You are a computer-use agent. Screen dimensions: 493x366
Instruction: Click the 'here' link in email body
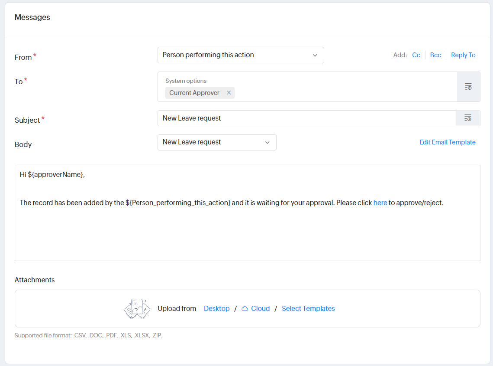(380, 203)
